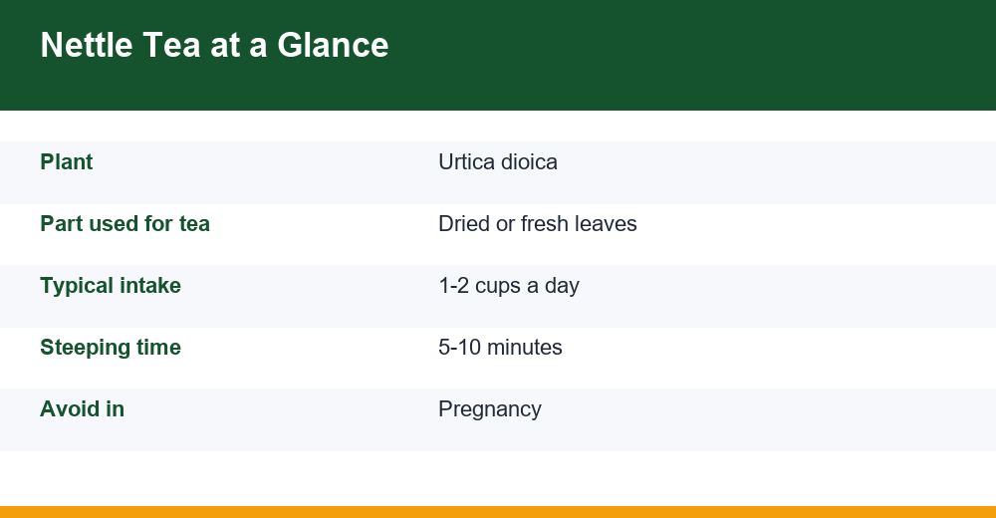Click the 'Urtica dioica' value
Image resolution: width=996 pixels, height=518 pixels.
[498, 162]
